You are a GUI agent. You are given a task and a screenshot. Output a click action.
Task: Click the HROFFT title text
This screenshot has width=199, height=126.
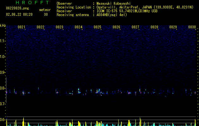33,3
